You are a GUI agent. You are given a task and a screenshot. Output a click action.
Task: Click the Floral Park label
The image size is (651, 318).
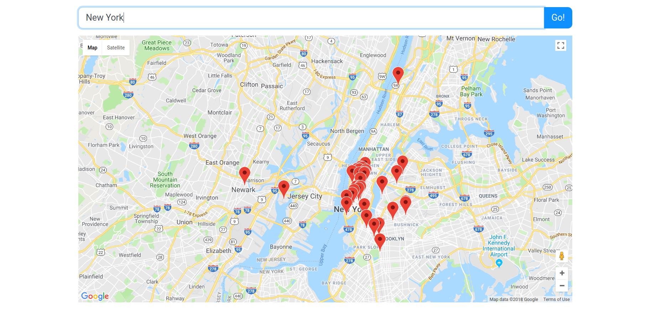pyautogui.click(x=546, y=200)
